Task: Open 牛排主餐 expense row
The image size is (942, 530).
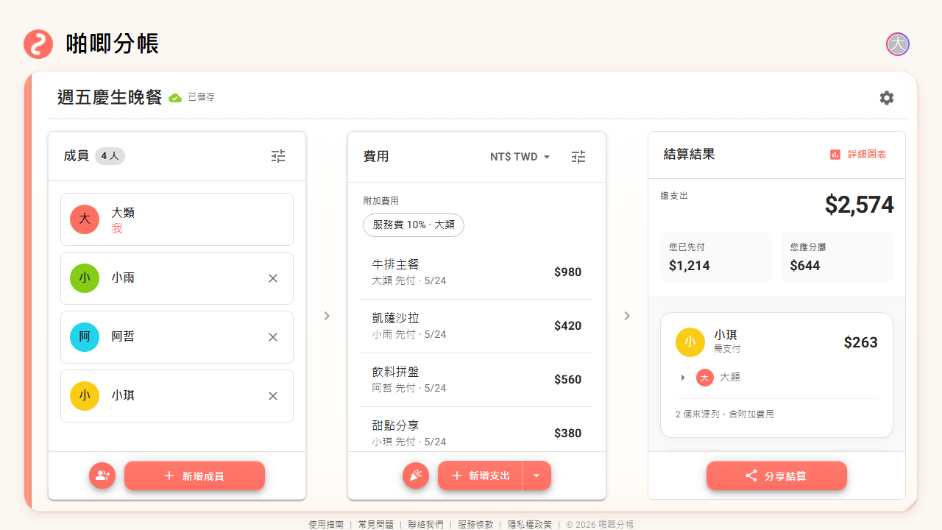Action: 476,272
